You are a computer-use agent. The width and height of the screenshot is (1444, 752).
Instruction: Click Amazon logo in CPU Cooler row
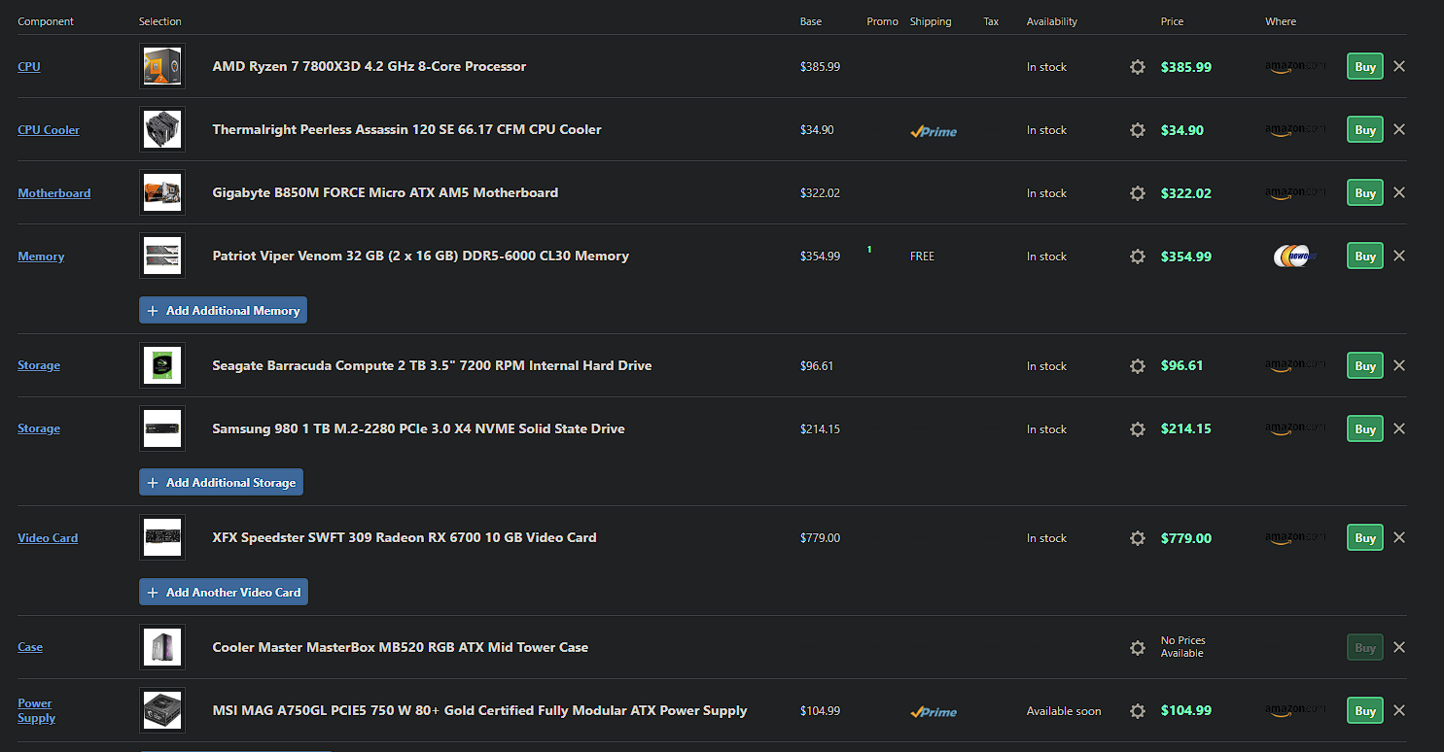tap(1295, 130)
